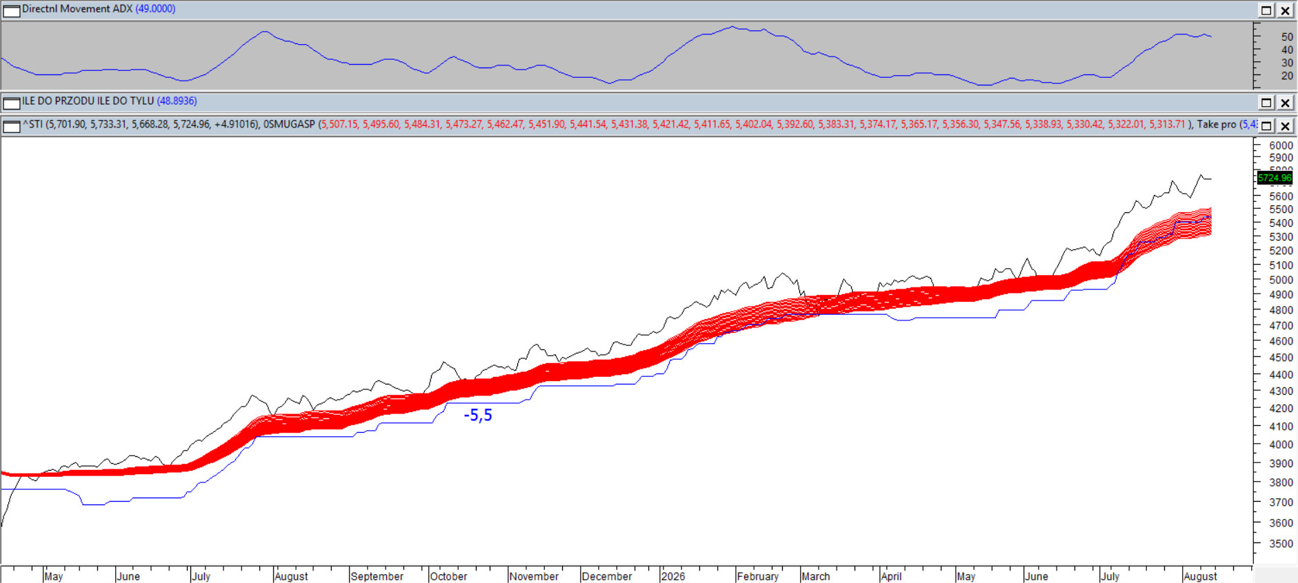Click the 4000 price scale value
1298x583 pixels.
1281,444
